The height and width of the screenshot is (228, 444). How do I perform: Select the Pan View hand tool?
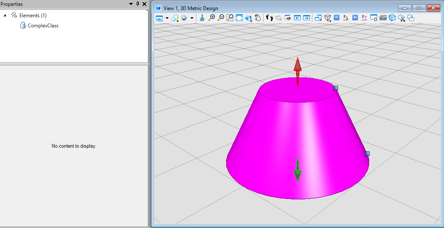[x=257, y=18]
